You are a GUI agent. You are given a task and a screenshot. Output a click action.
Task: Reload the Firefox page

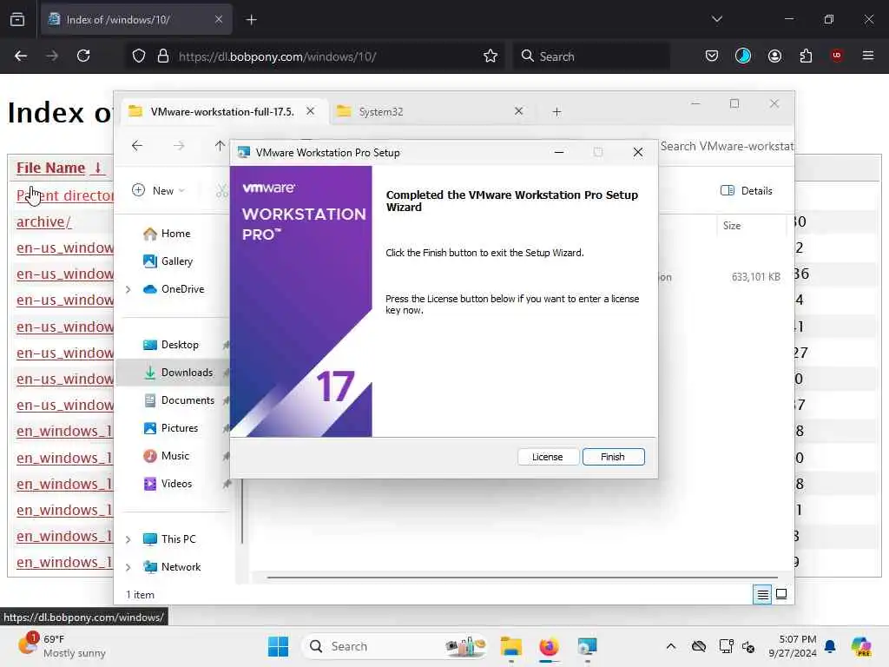coord(83,56)
